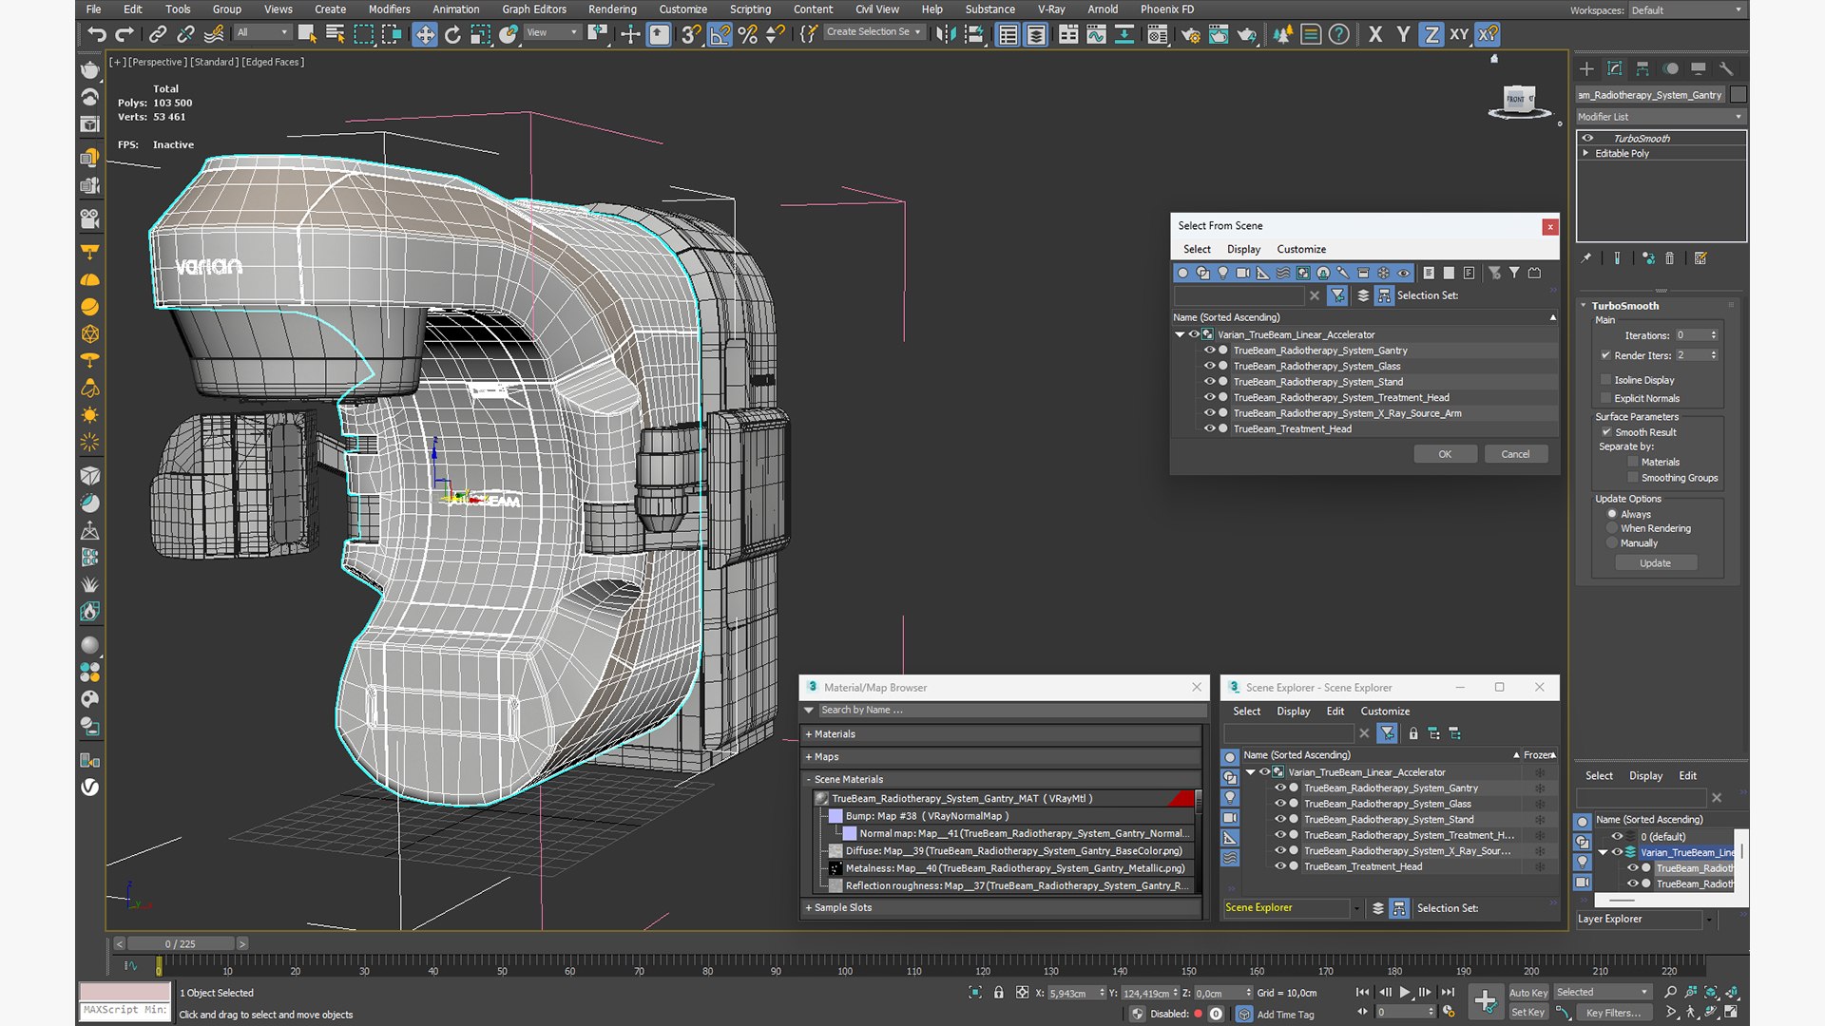Open the Rendering menu
The height and width of the screenshot is (1026, 1825).
[612, 9]
